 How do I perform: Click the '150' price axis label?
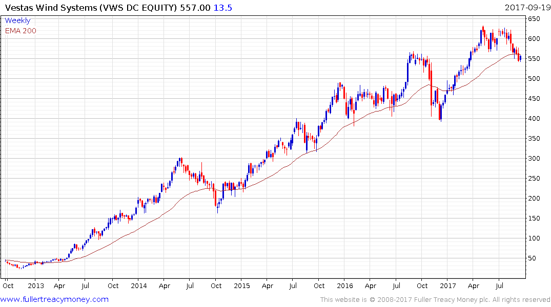[534, 218]
